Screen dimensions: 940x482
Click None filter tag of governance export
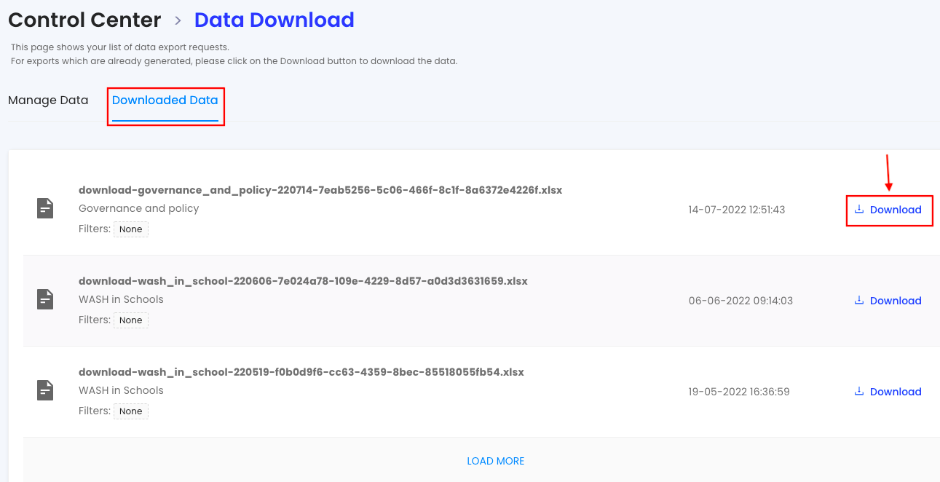click(131, 229)
